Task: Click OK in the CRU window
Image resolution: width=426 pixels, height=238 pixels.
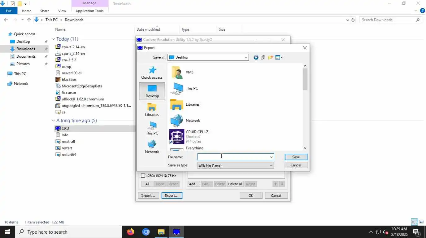Action: [x=251, y=196]
